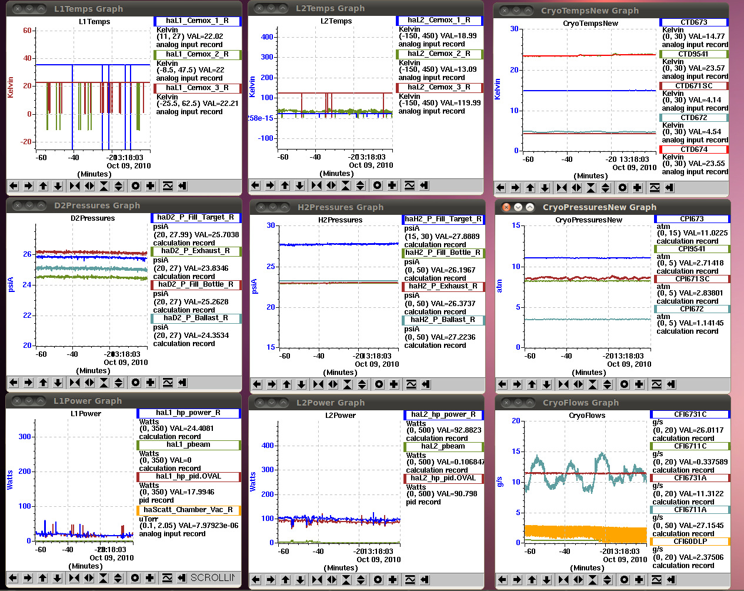Click the vertical hourglass zoom icon in D2Pressures Graph
The image size is (744, 591).
coord(104,383)
